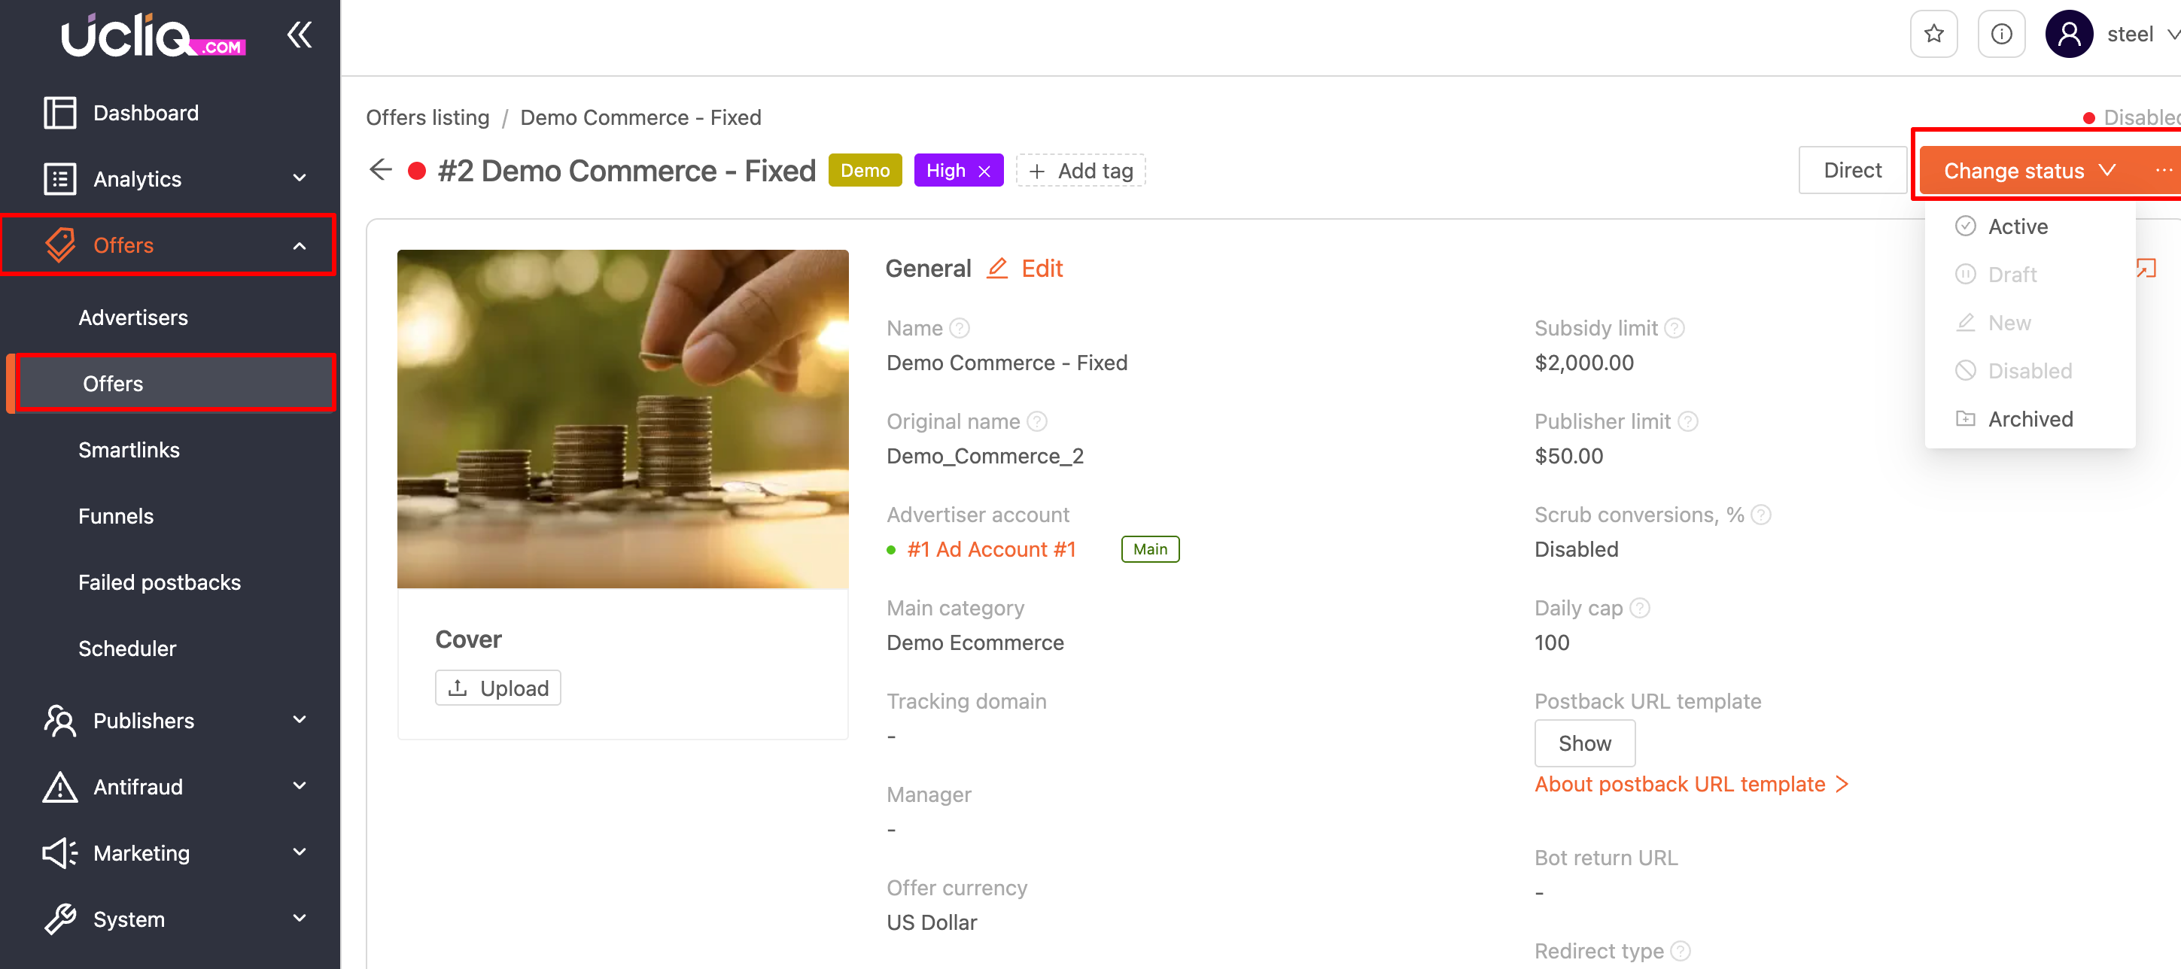Remove the High tag with X
2181x969 pixels.
coord(984,171)
